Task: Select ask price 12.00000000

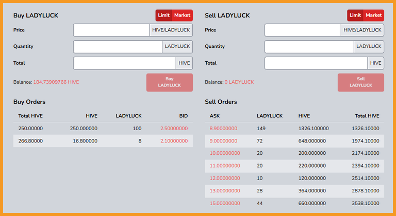Action: pos(225,178)
